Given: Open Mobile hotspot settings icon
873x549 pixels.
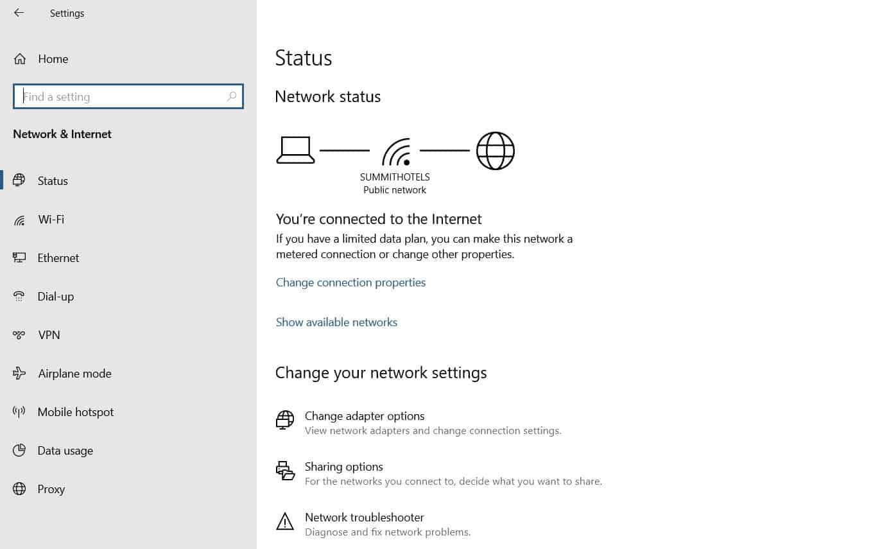Looking at the screenshot, I should 20,412.
